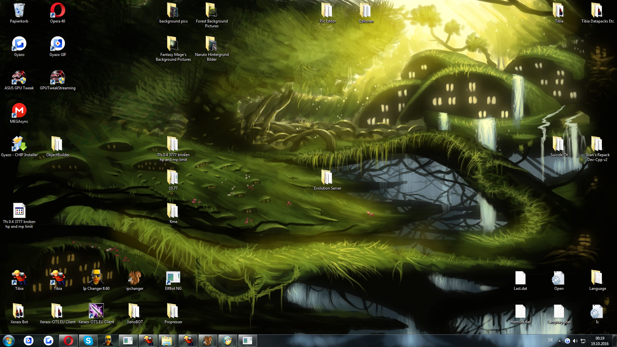Open the Rme folder
The width and height of the screenshot is (617, 347).
pyautogui.click(x=174, y=213)
